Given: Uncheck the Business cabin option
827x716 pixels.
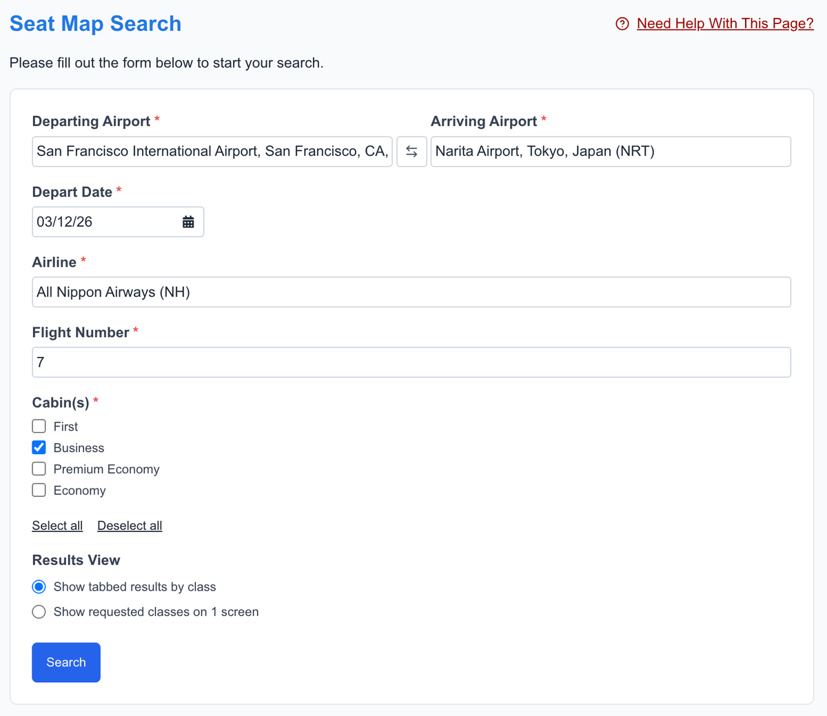Looking at the screenshot, I should 39,447.
